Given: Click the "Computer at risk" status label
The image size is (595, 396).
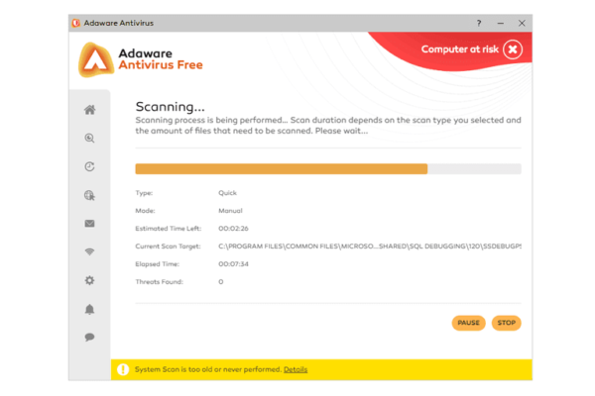Looking at the screenshot, I should pos(458,49).
